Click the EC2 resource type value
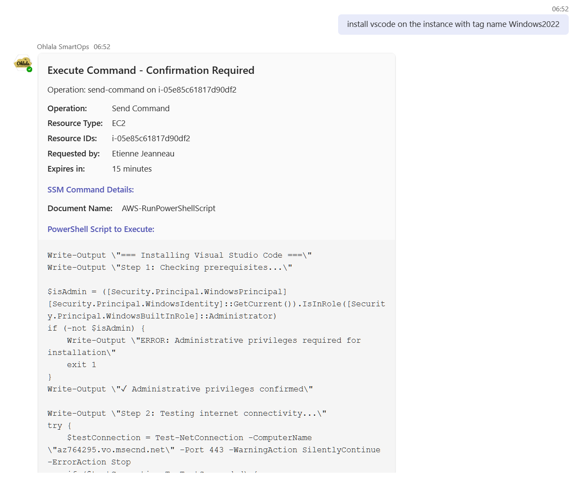577x477 pixels. (118, 123)
